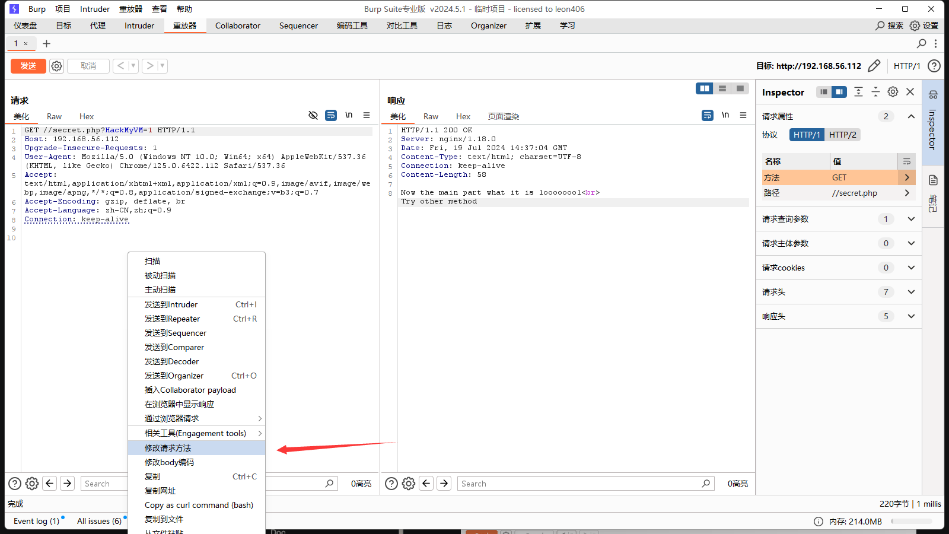Click the response Search input field

pos(578,484)
